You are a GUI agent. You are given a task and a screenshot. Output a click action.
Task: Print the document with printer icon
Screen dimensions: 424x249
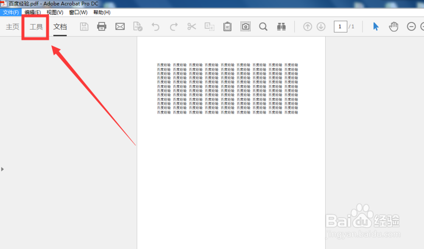pyautogui.click(x=102, y=26)
